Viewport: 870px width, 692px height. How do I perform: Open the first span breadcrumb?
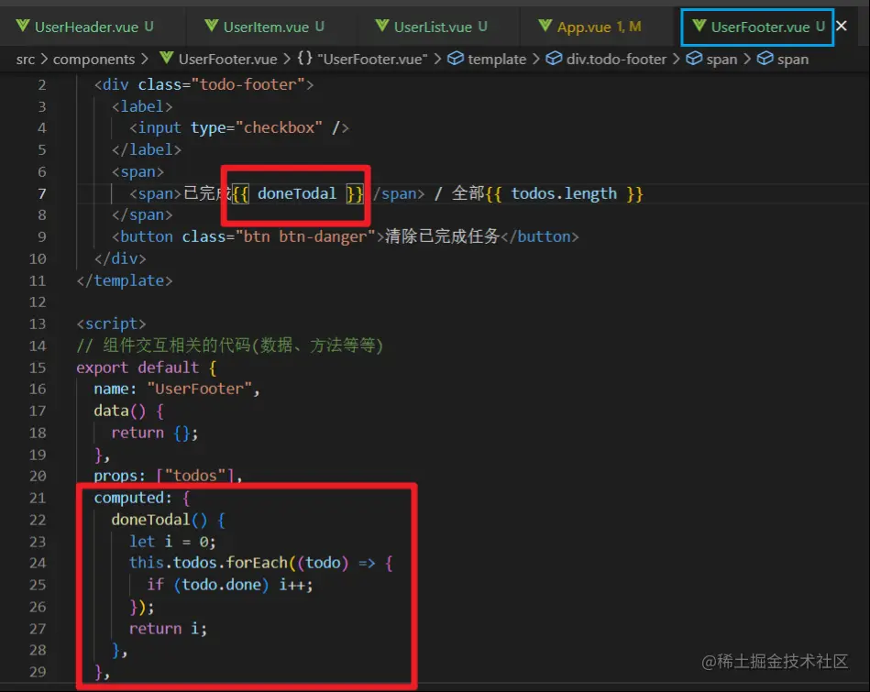point(721,60)
